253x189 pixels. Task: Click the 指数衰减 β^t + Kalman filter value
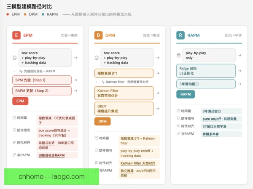(x=139, y=141)
